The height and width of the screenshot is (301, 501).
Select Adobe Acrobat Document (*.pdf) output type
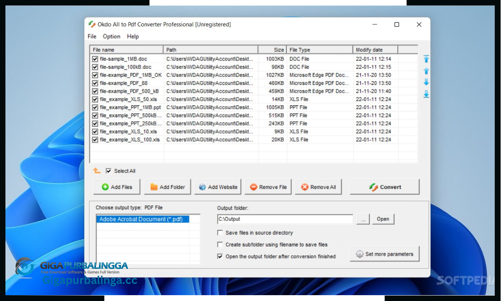tap(143, 219)
